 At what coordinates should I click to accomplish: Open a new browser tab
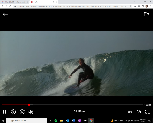[x=61, y=2]
